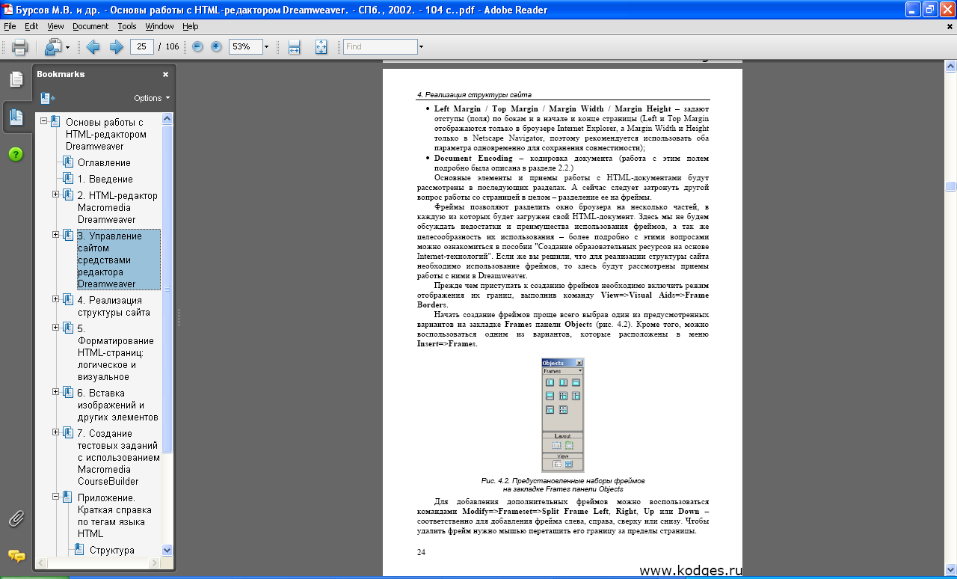The width and height of the screenshot is (957, 579).
Task: Click the Print toolbar icon
Action: click(19, 46)
